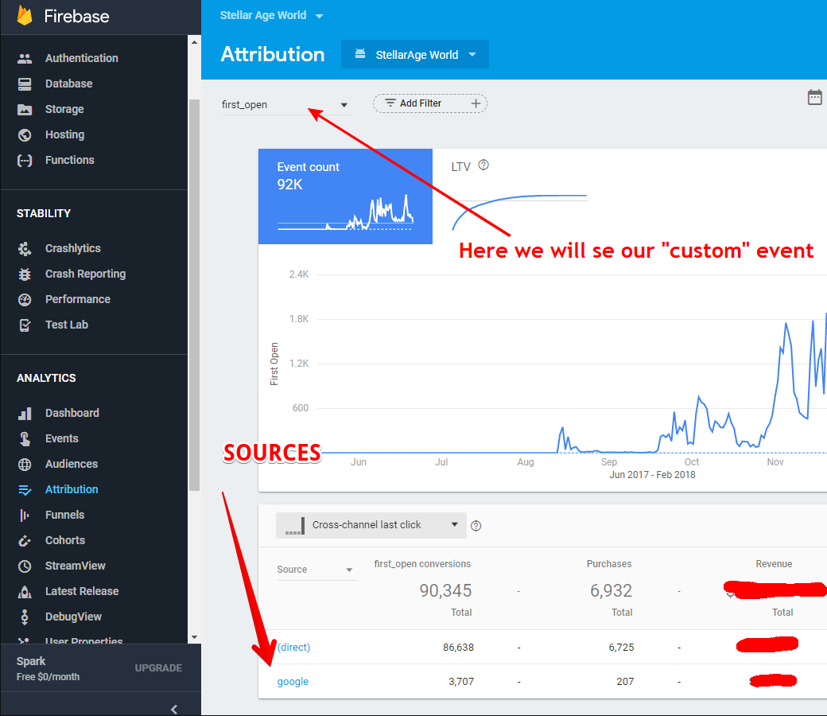Expand the first_open event dropdown
This screenshot has height=716, width=827.
tap(286, 104)
